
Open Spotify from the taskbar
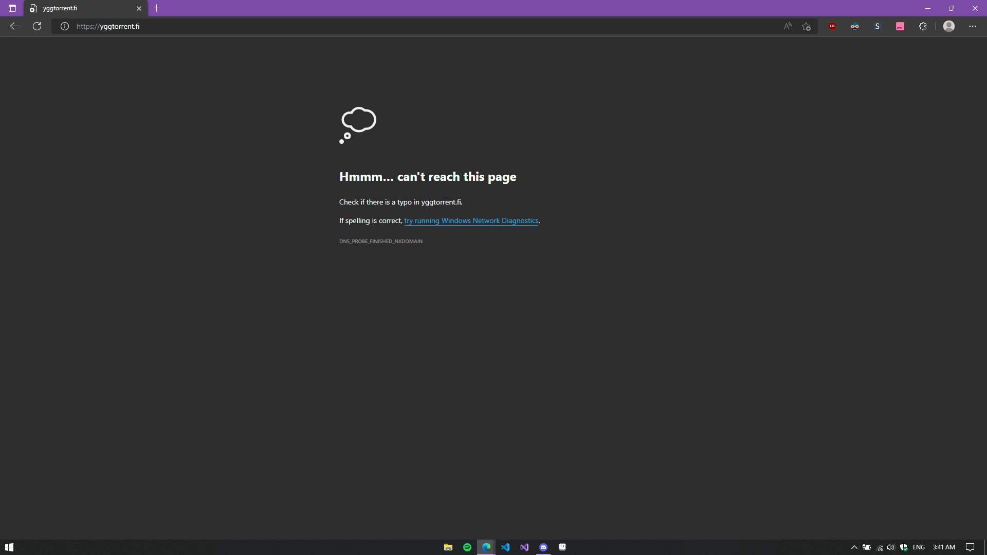(467, 547)
